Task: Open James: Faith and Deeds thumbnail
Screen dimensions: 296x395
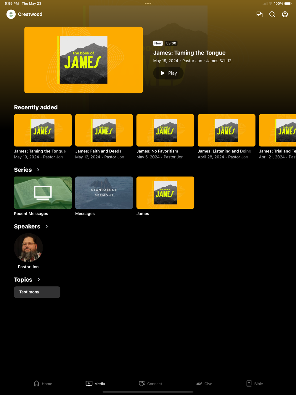Action: pyautogui.click(x=104, y=130)
